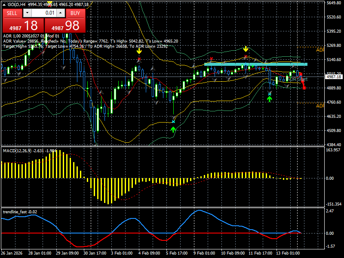Viewport: 344px width, 258px height.
Task: Click price scale value 5395.20
Action: click(x=334, y=31)
